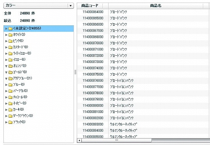This screenshot has height=145, width=210.
Task: Select product code 114000075000
Action: [x=93, y=74]
